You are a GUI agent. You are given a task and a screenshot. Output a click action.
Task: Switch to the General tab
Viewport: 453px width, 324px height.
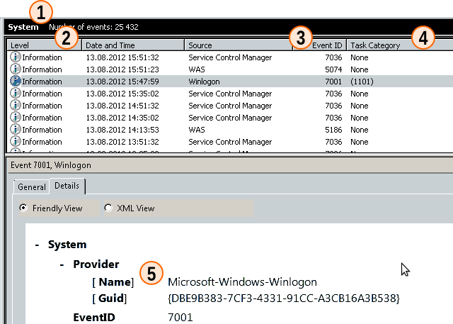click(32, 187)
